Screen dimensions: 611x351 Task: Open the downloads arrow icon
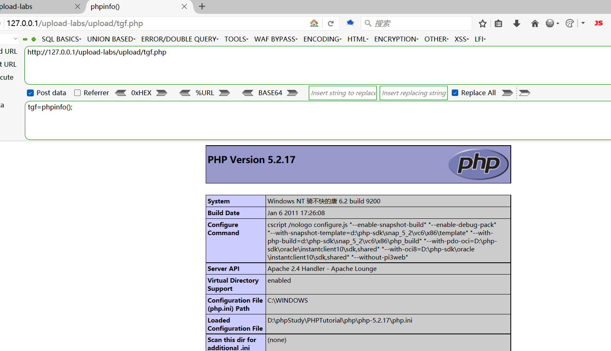(516, 24)
